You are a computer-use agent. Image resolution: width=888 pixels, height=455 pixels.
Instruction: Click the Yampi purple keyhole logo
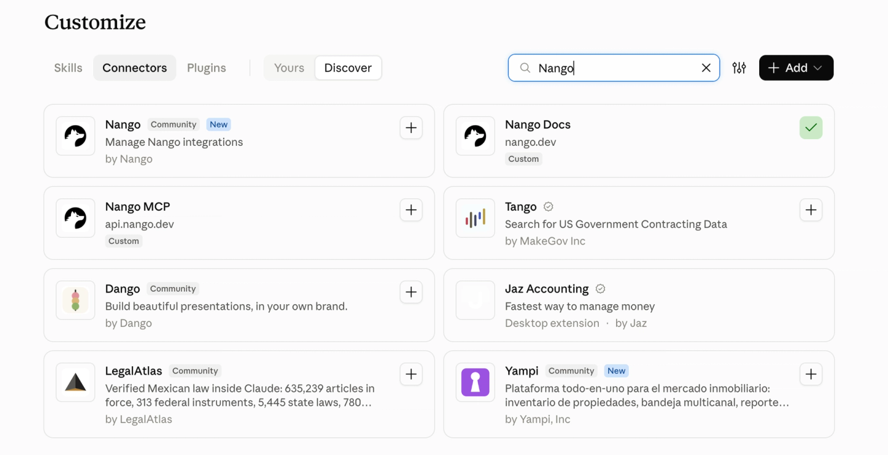tap(475, 382)
